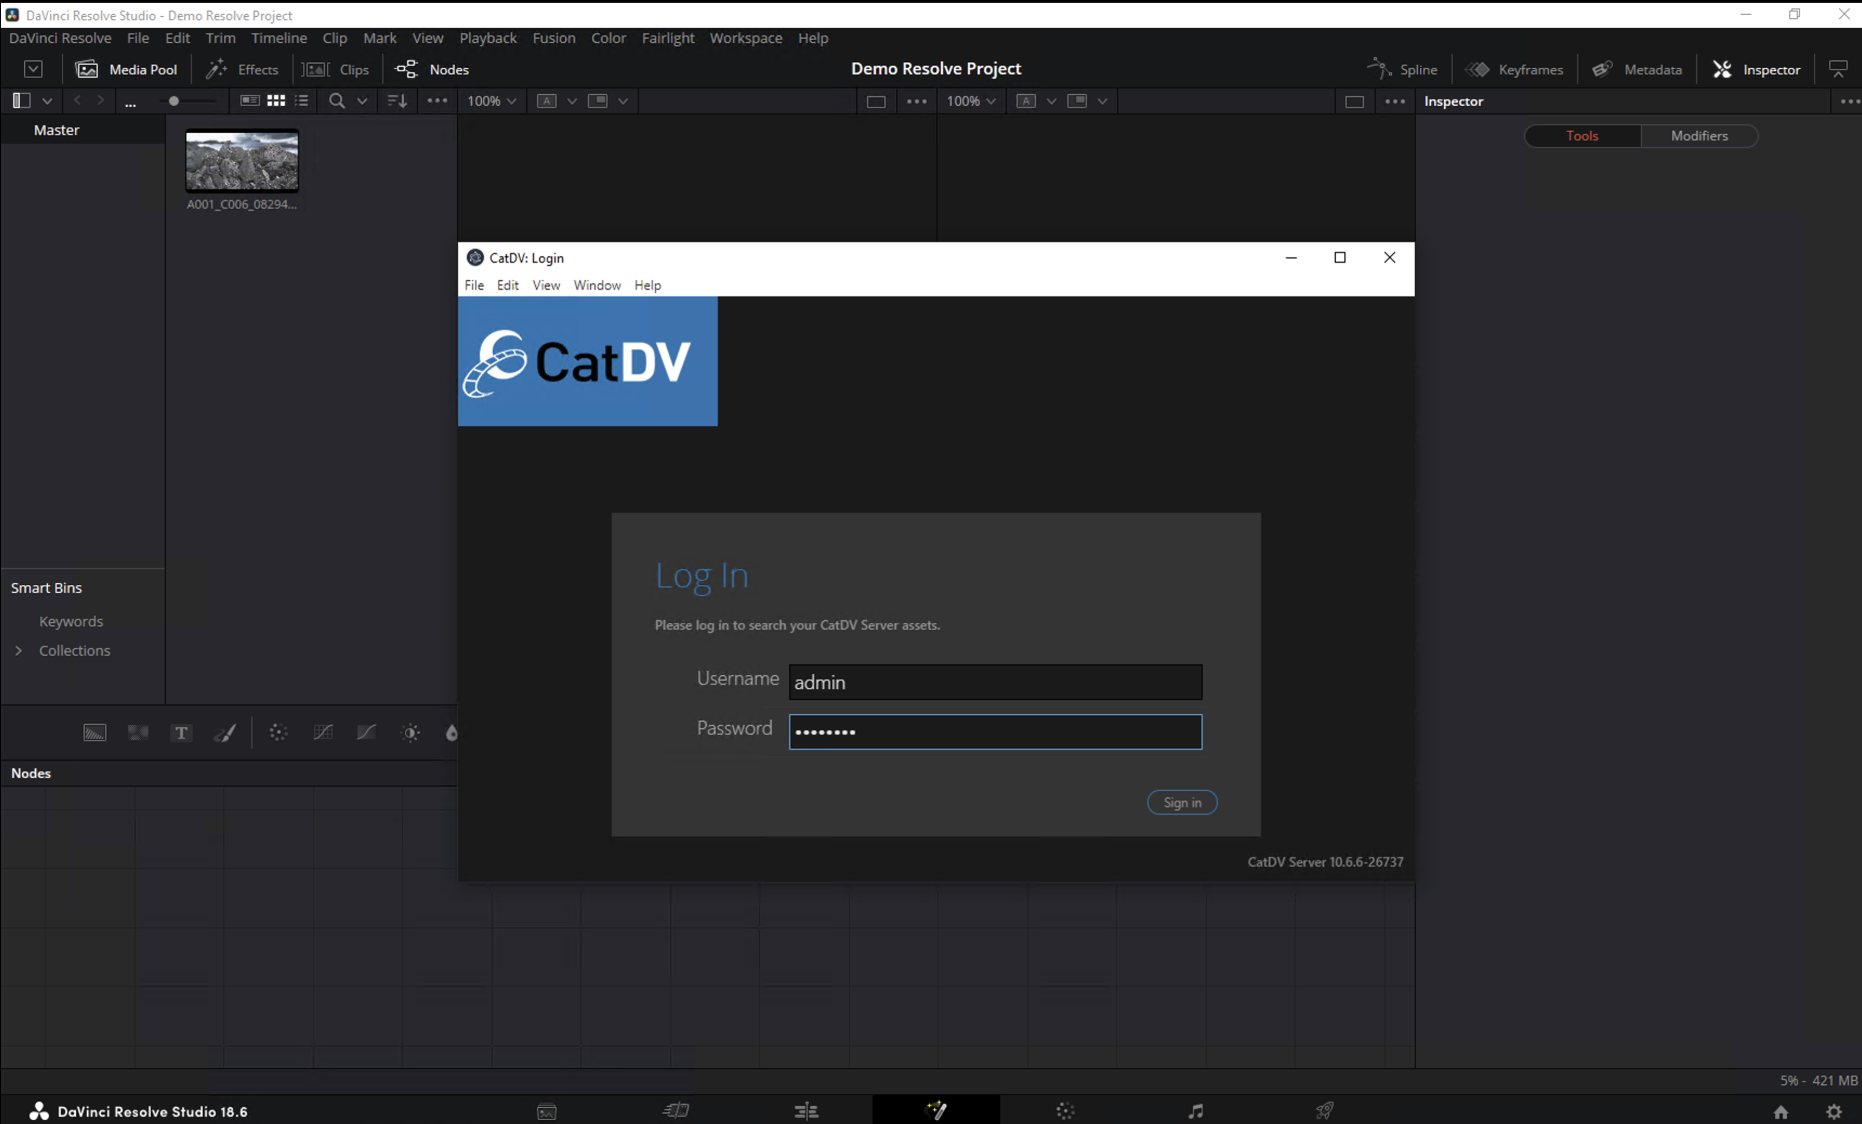Screen dimensions: 1862x1124
Task: Open the Edit page
Action: [806, 1110]
